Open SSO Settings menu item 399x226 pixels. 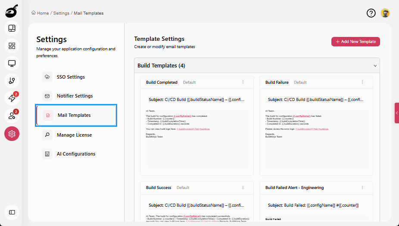(x=76, y=77)
